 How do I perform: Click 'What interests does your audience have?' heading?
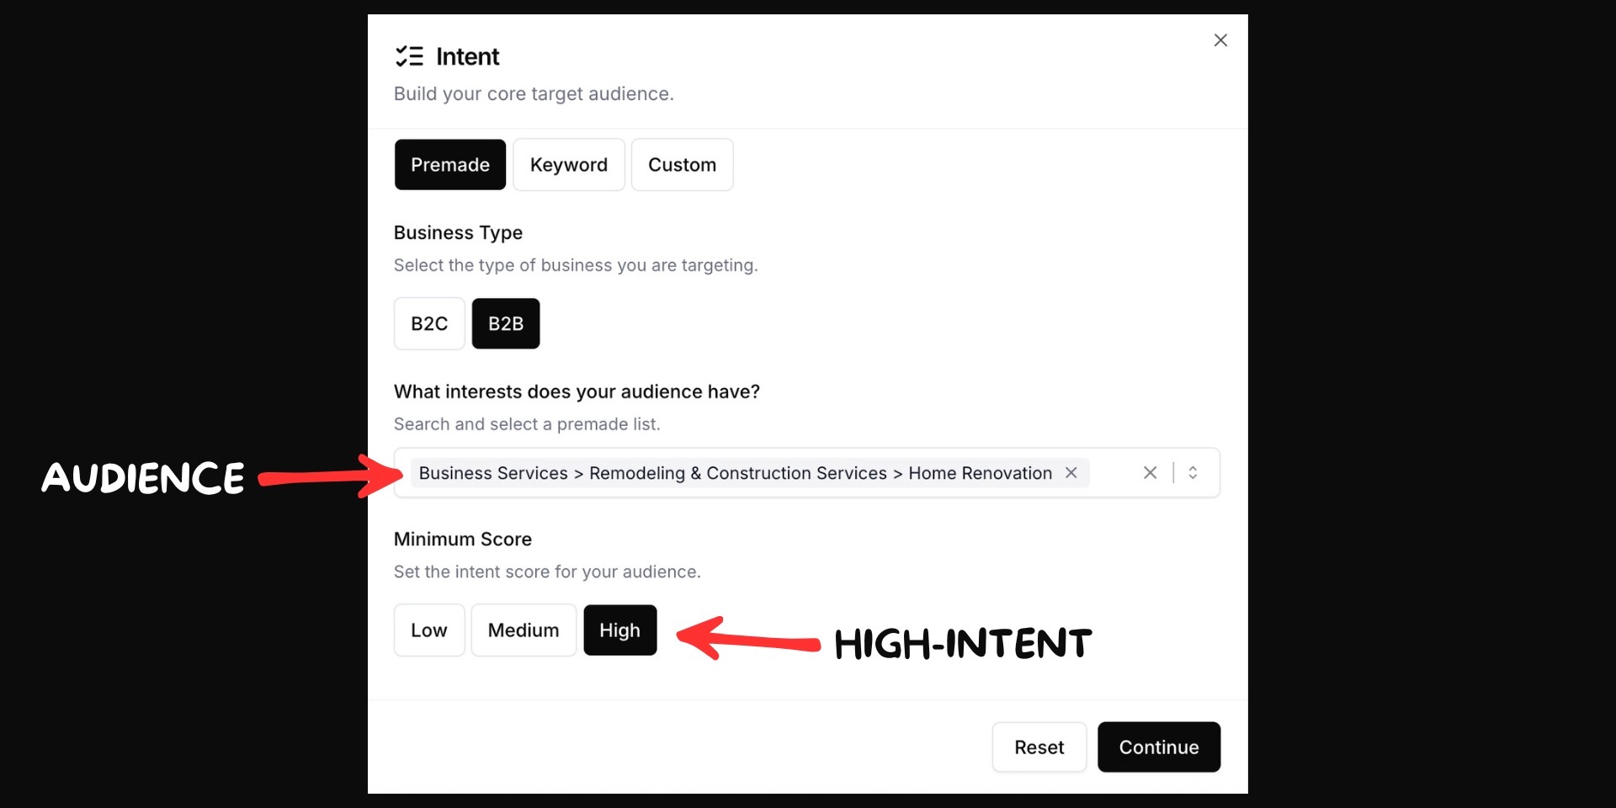click(577, 391)
